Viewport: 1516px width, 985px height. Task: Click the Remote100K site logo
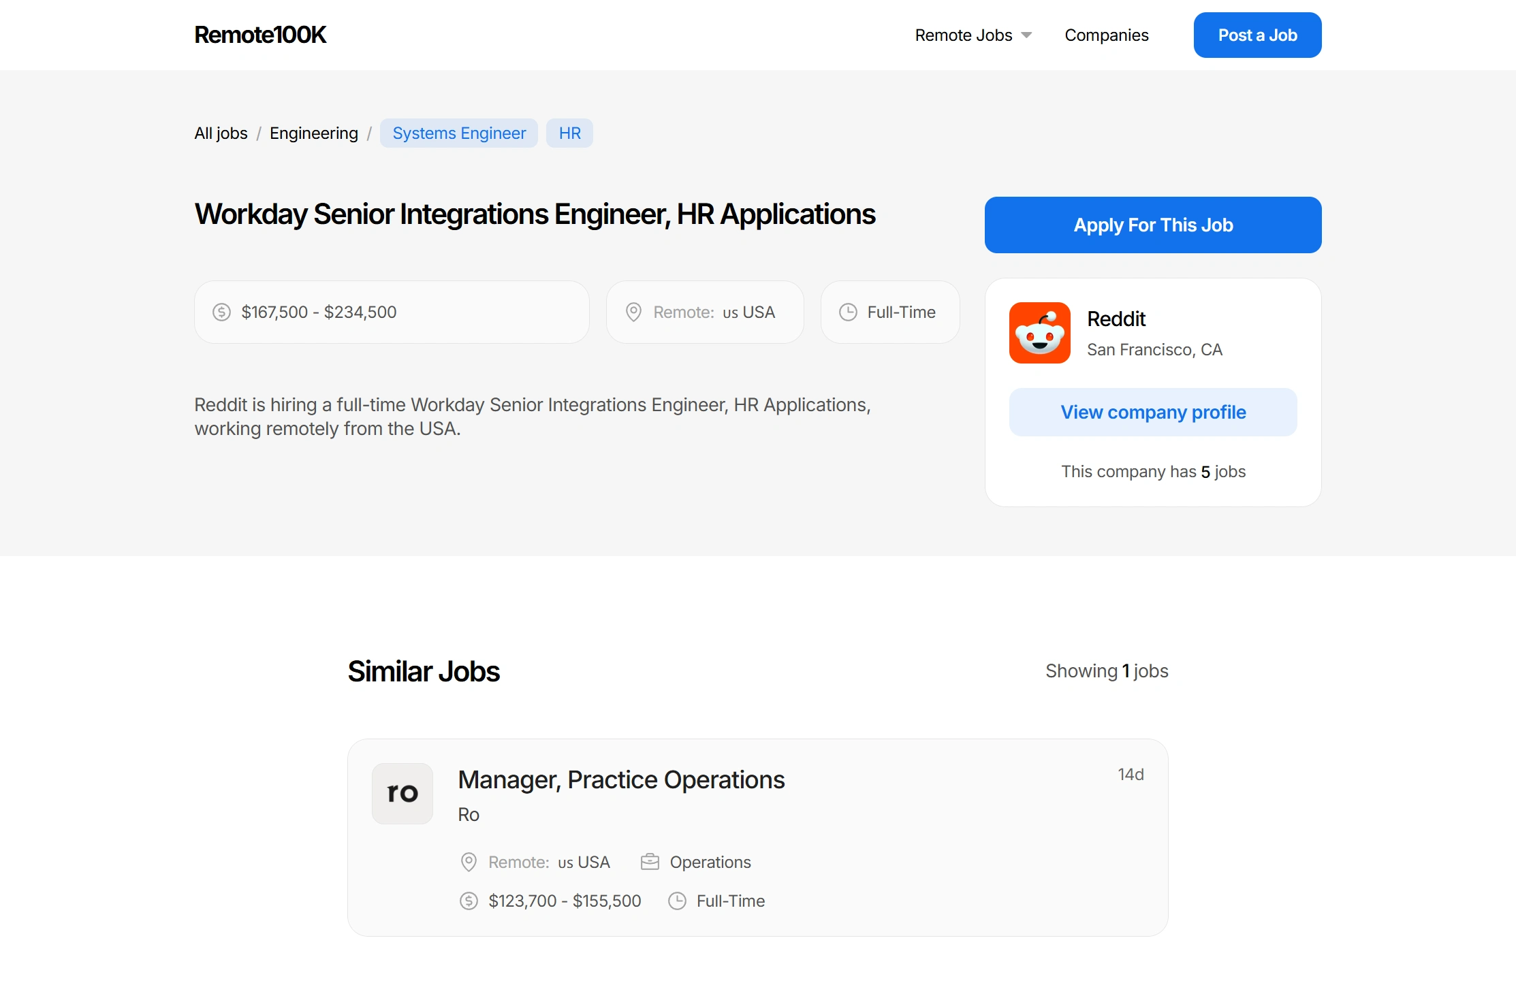[260, 35]
